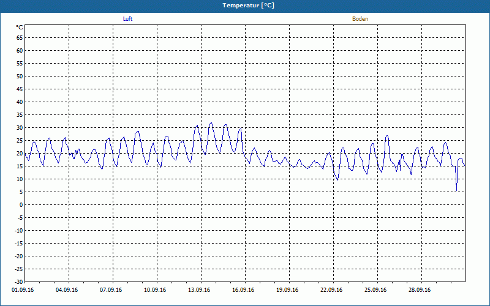The image size is (490, 306).
Task: Click the 04.09.16 date label
Action: 67,290
